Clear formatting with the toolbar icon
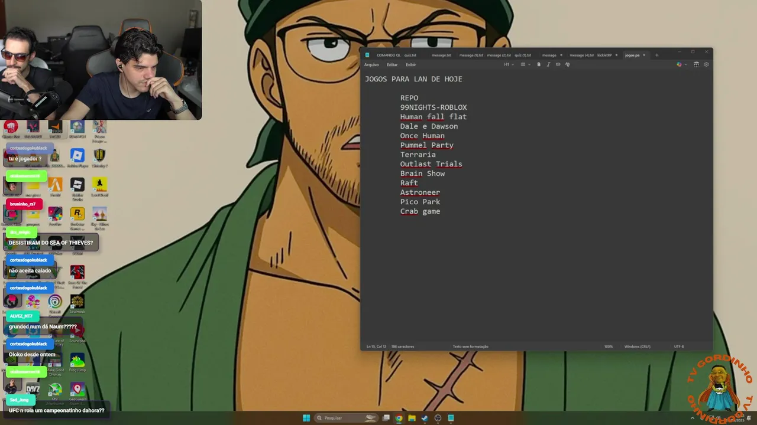This screenshot has height=425, width=757. coord(567,64)
